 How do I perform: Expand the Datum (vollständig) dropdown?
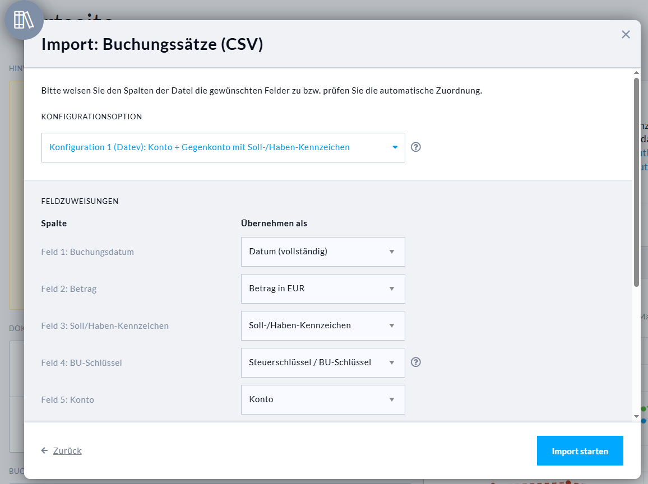(x=323, y=252)
